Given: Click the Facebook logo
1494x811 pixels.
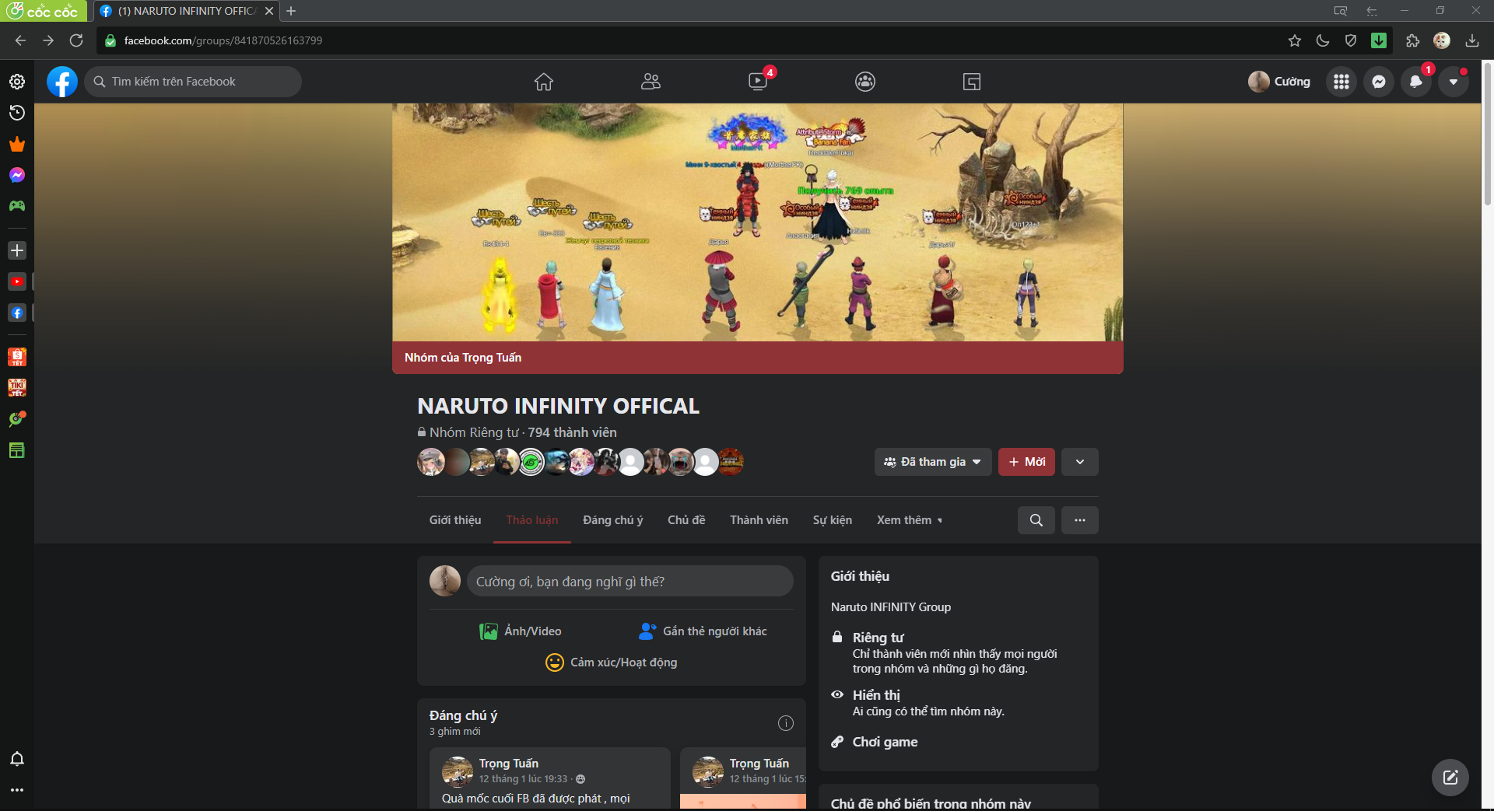Looking at the screenshot, I should [x=62, y=82].
